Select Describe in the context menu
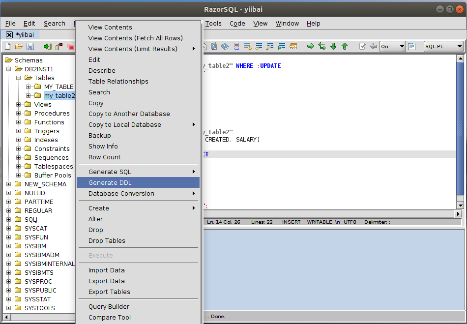The width and height of the screenshot is (467, 324). coord(138,71)
